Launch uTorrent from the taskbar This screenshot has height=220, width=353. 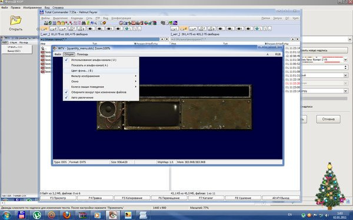[36, 215]
